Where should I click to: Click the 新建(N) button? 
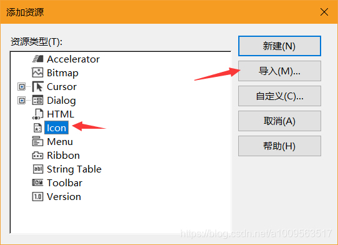[x=279, y=46]
